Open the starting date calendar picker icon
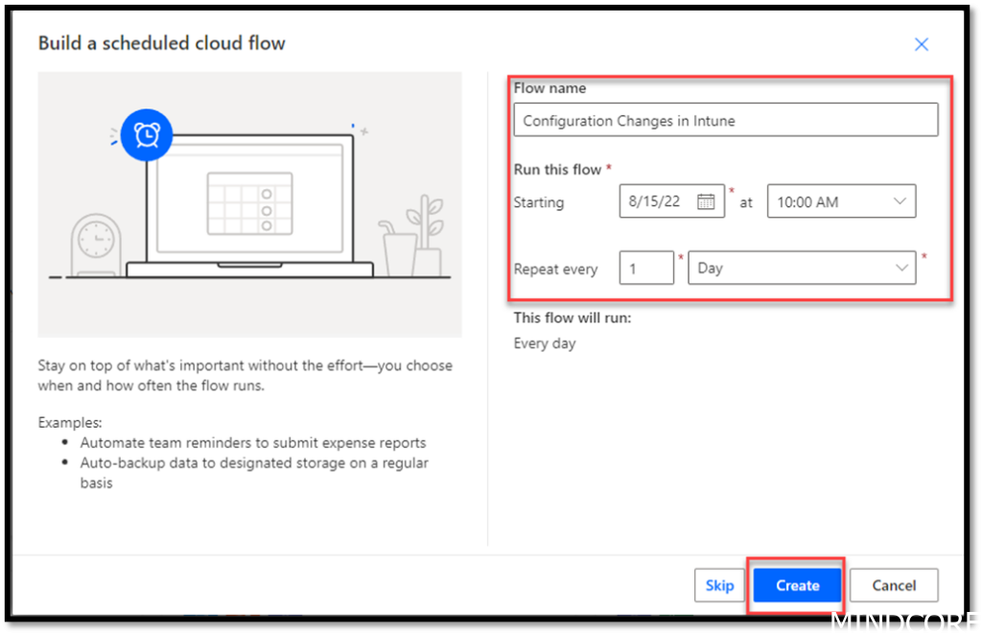The width and height of the screenshot is (982, 634). click(x=708, y=200)
